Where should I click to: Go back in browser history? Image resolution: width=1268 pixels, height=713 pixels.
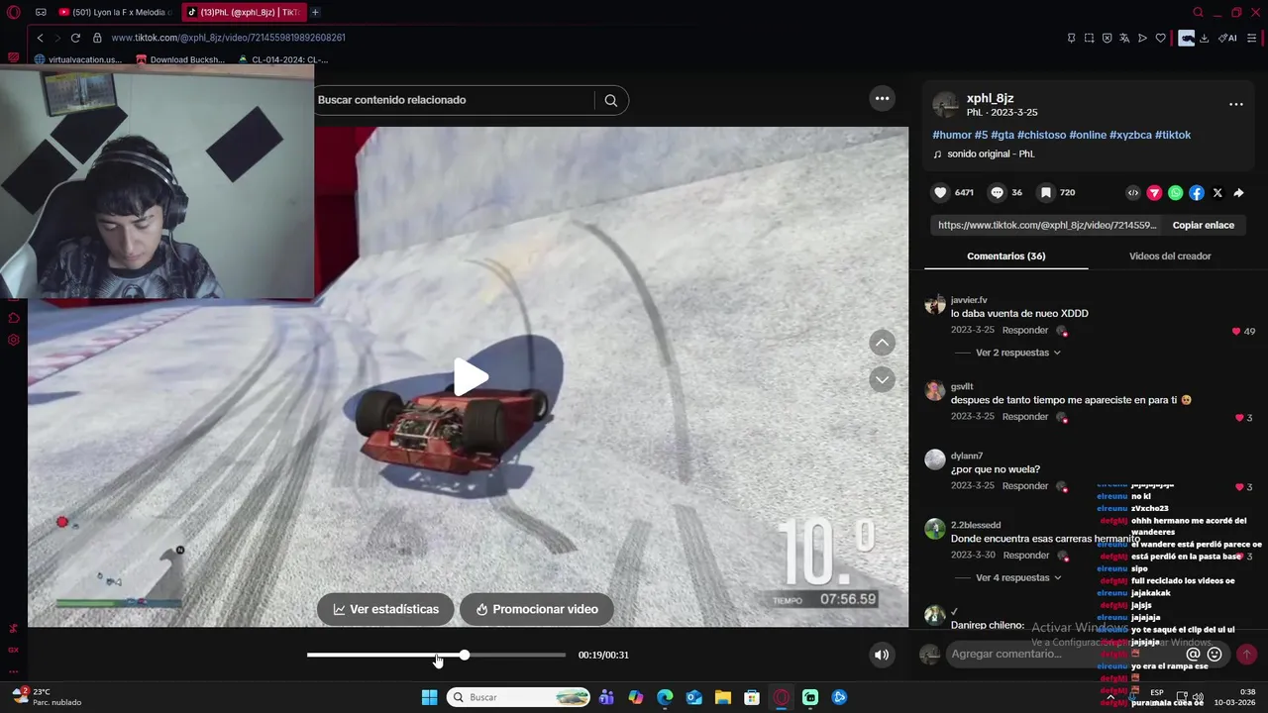[x=40, y=38]
